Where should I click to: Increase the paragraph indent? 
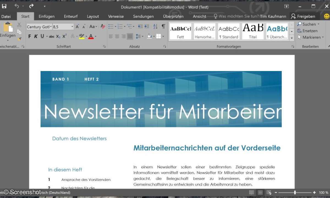(147, 27)
